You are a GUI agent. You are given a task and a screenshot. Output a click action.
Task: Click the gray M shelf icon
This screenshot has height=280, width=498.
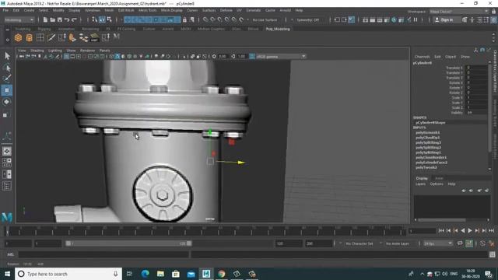(116, 37)
